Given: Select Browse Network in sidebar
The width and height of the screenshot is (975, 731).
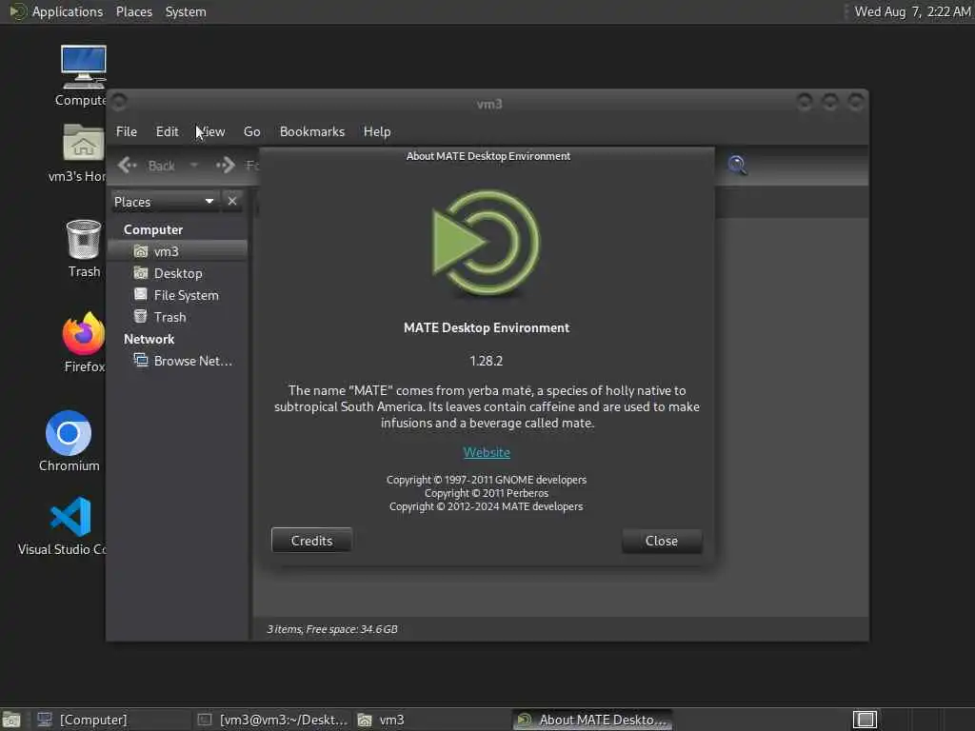Looking at the screenshot, I should click(178, 361).
